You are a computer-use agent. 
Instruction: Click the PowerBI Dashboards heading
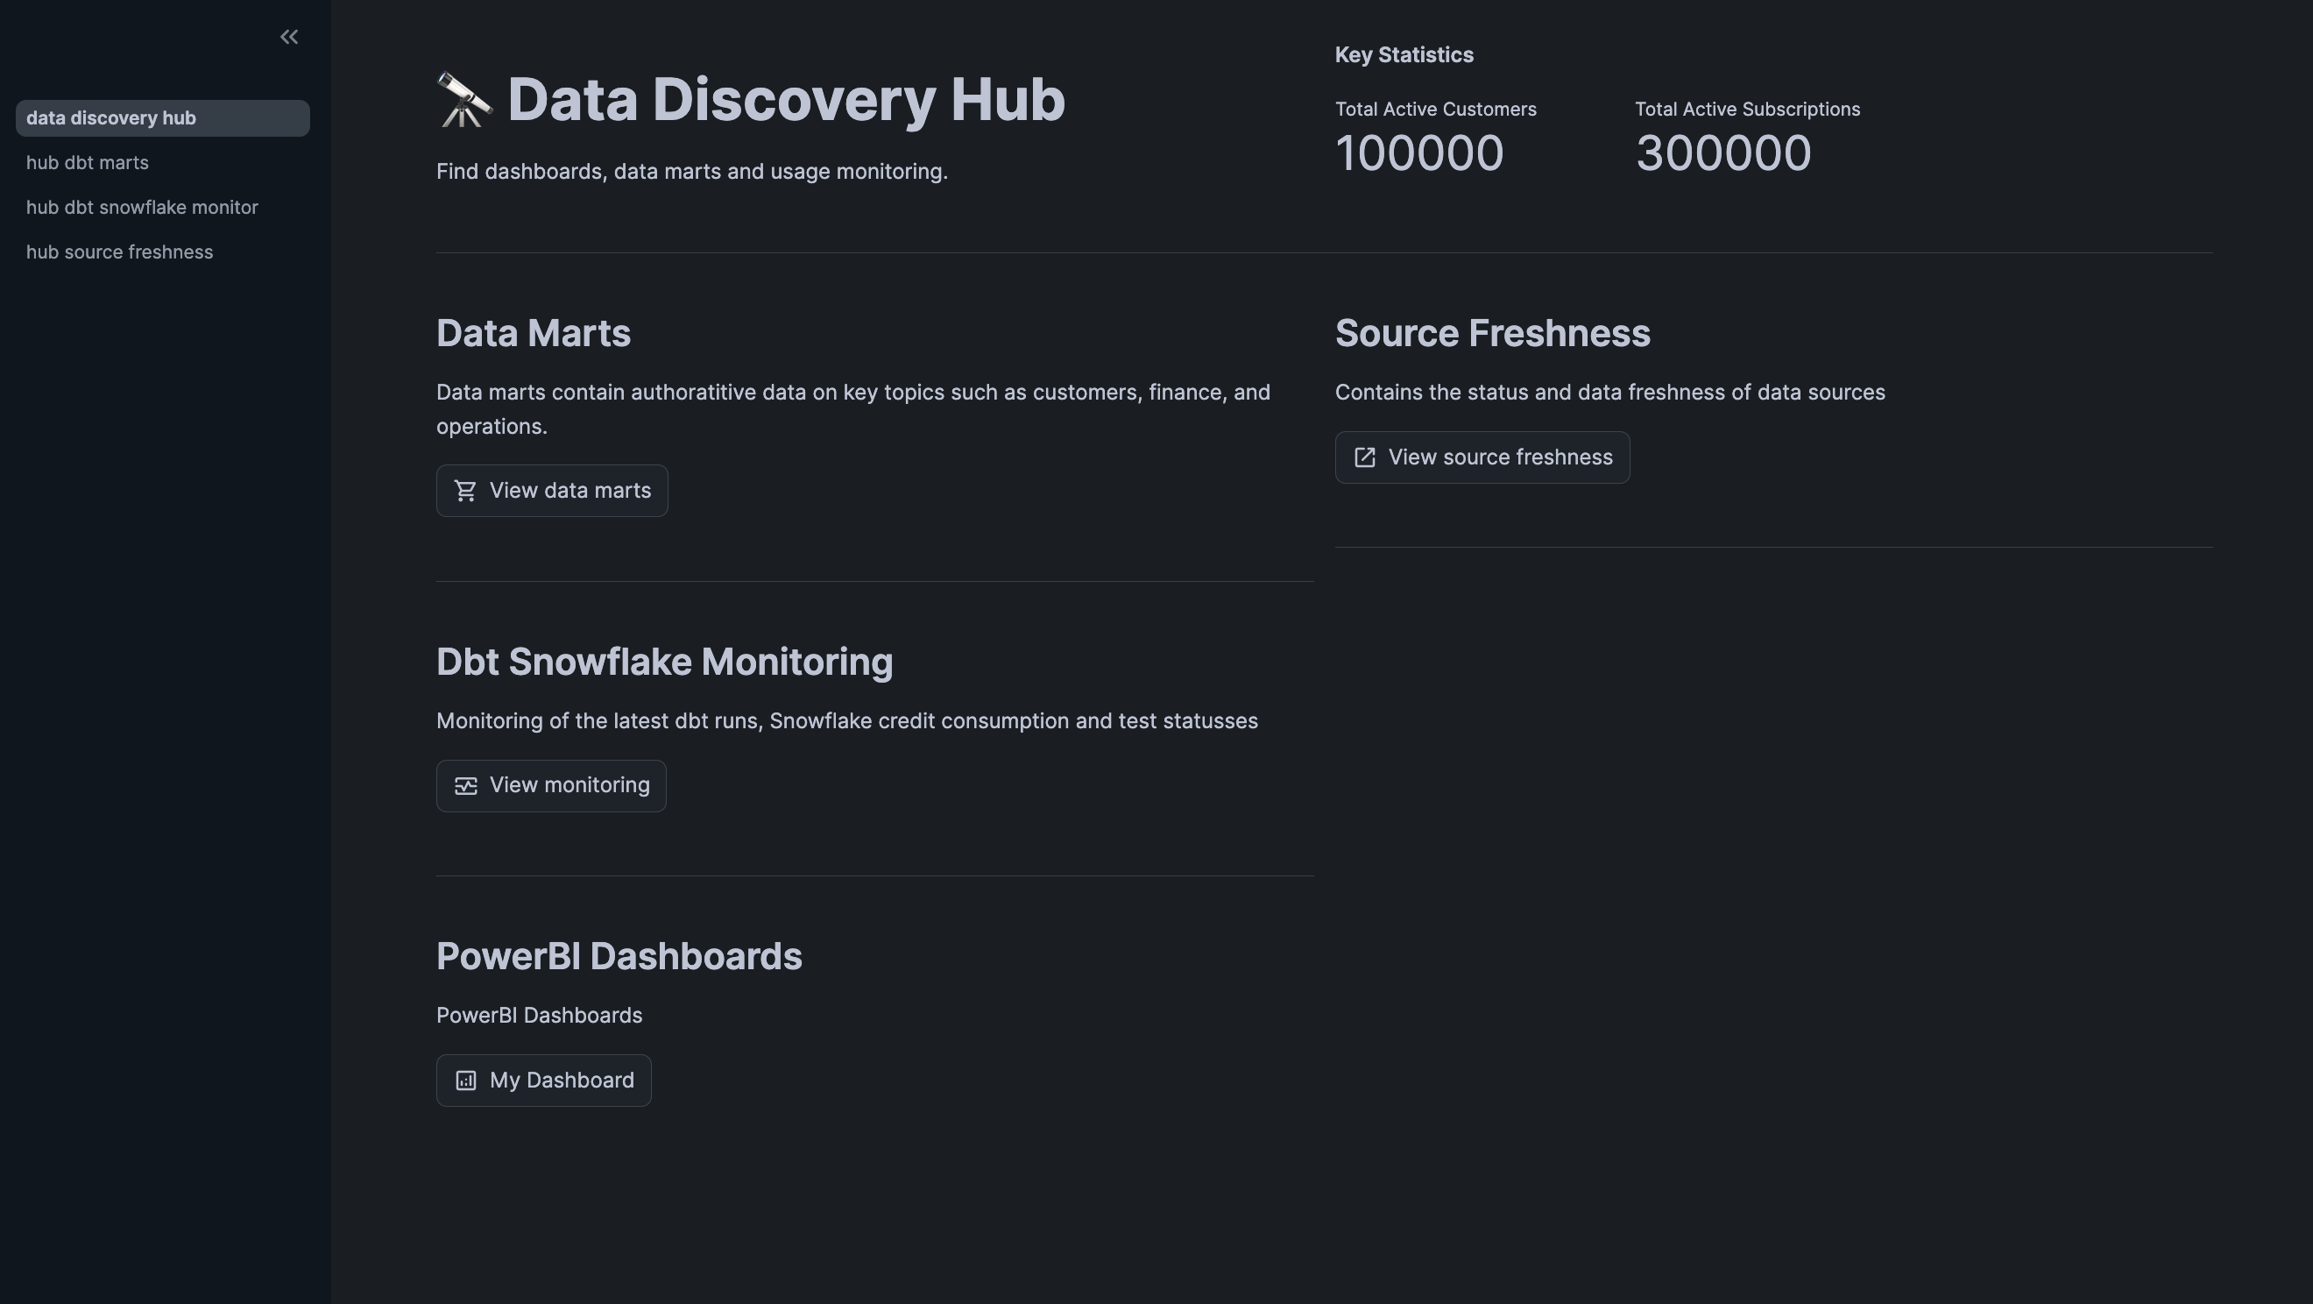point(619,955)
